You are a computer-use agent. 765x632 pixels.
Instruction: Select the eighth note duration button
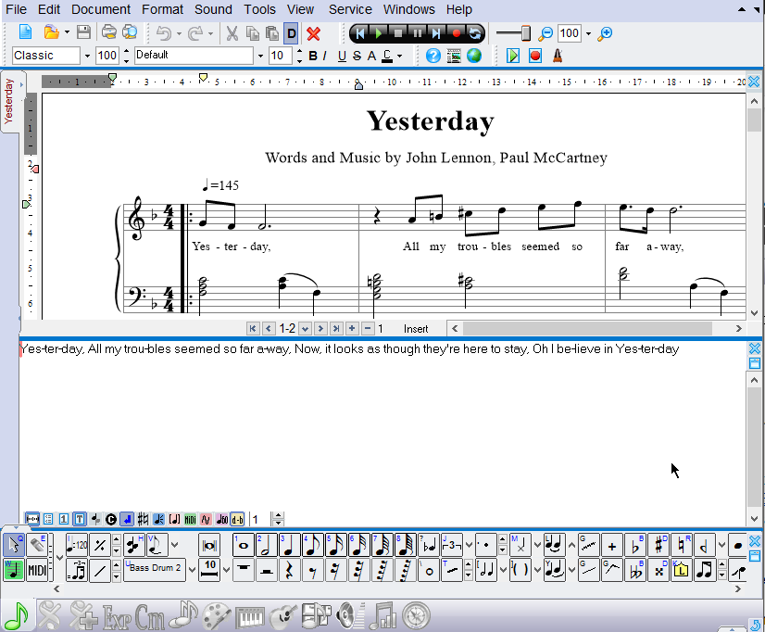pos(312,545)
